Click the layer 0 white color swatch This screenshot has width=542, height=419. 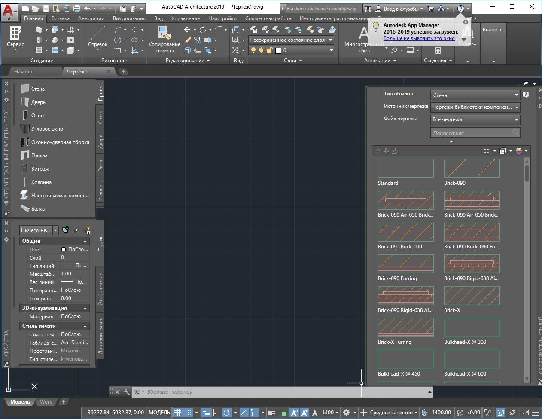tap(278, 50)
